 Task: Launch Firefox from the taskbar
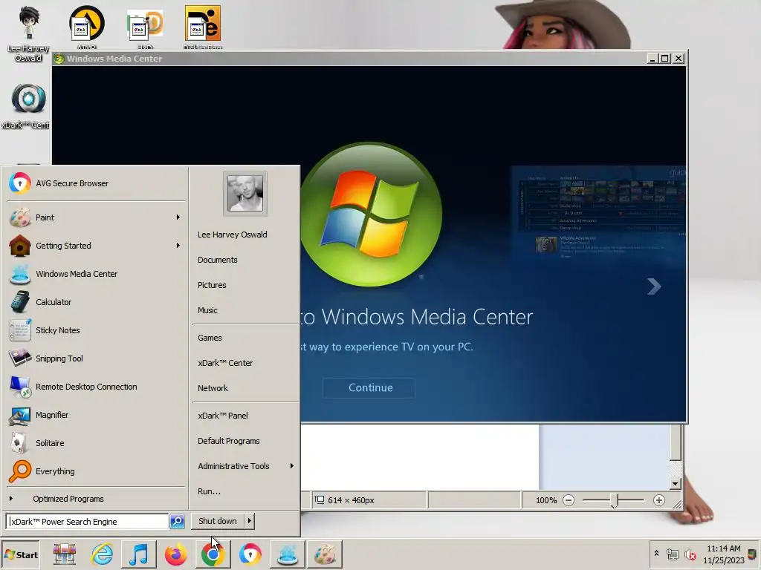tap(175, 554)
